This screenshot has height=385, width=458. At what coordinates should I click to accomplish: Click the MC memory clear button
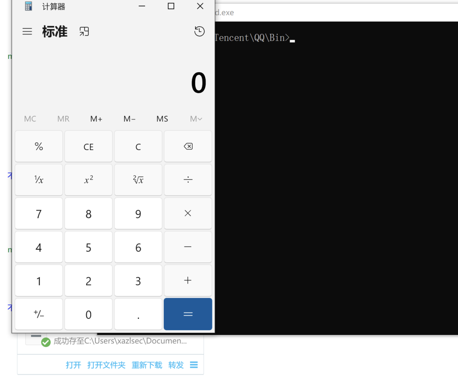click(30, 119)
